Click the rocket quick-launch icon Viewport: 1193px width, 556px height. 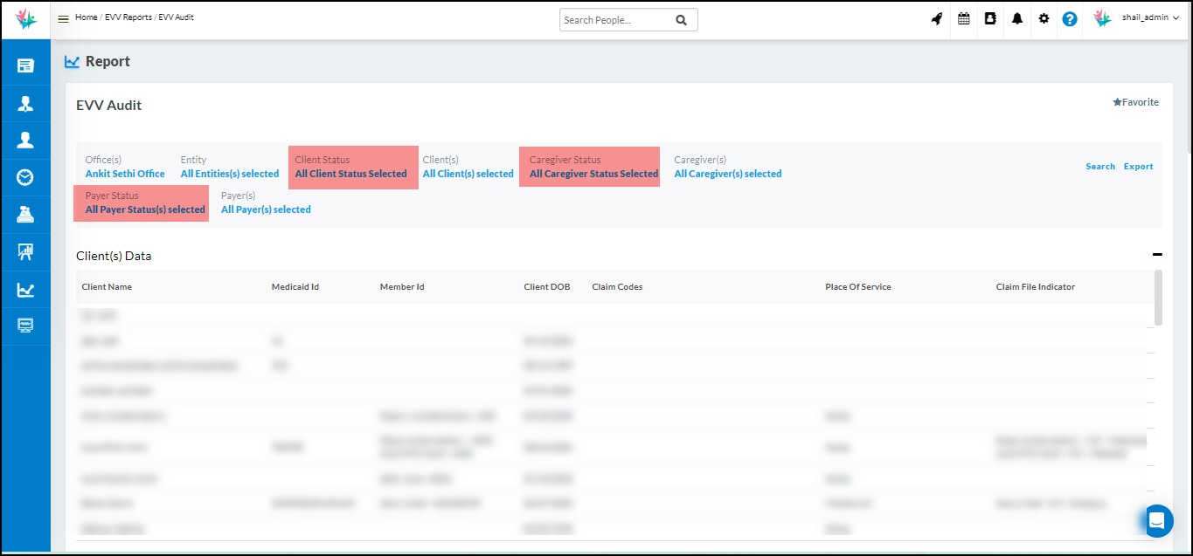(937, 18)
